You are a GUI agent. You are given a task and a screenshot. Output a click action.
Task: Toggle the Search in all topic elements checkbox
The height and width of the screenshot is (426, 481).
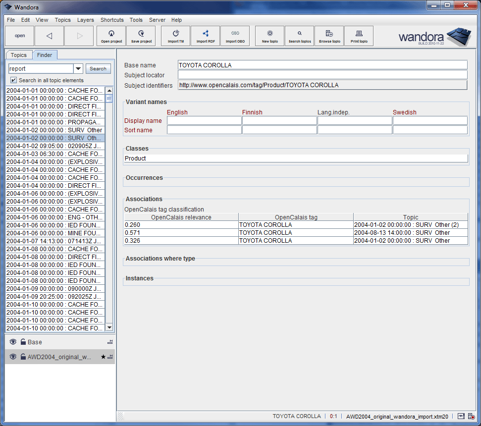(12, 80)
